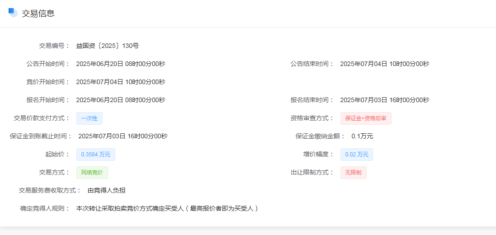Click the 保证金缴纳金额 label
Viewport: 496px width, 235px height.
(321, 136)
